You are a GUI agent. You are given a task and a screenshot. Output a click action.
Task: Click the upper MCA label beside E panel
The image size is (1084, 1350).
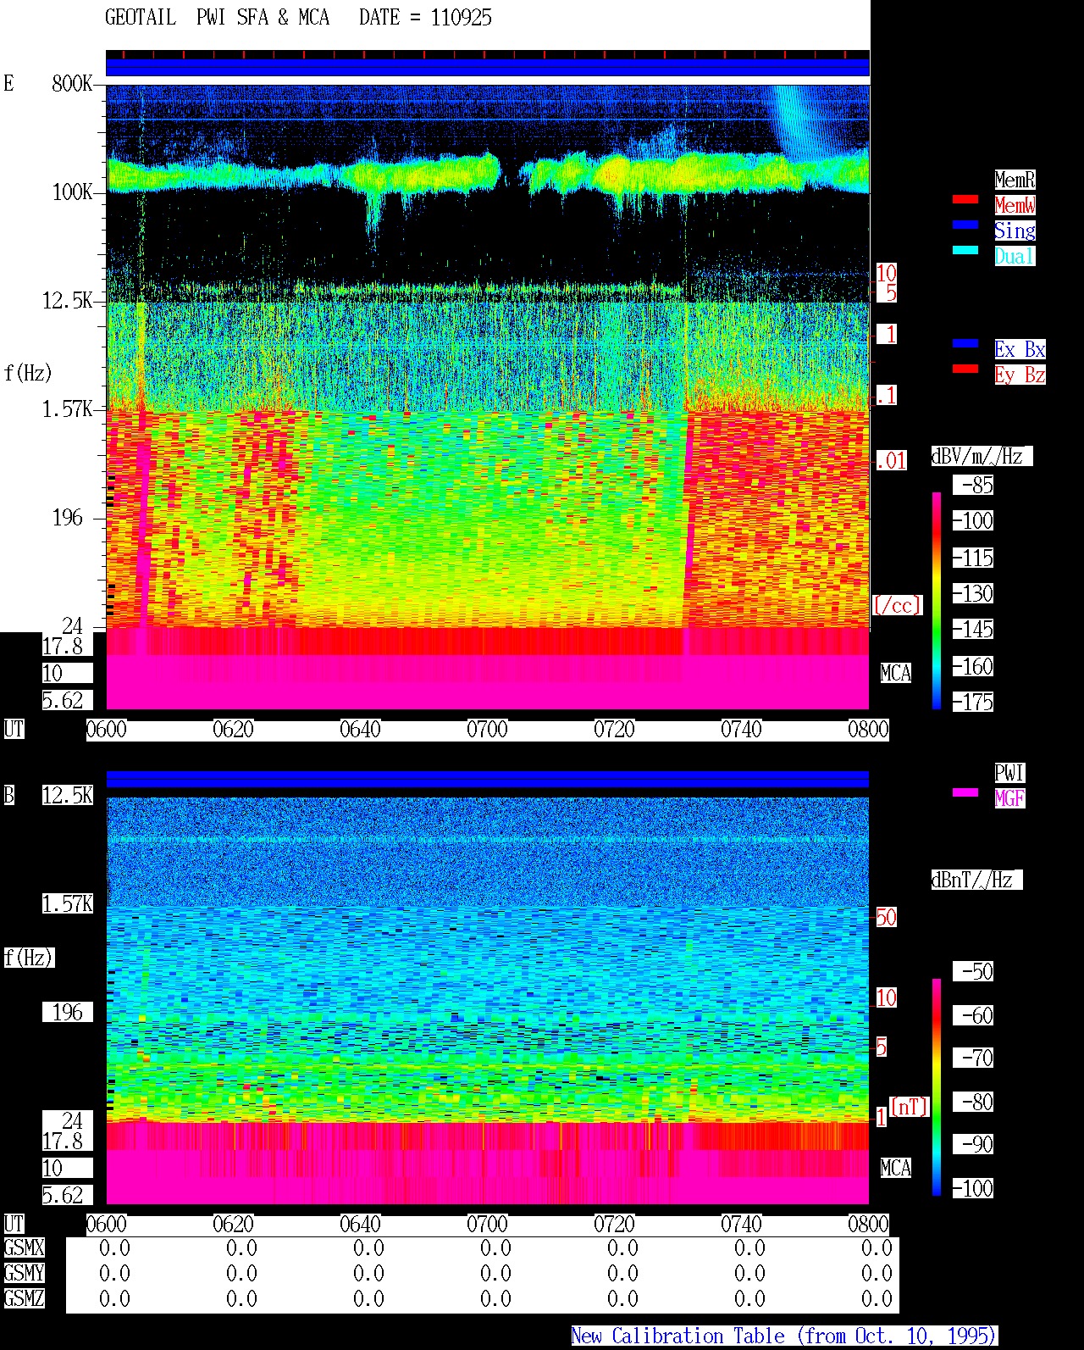click(895, 674)
